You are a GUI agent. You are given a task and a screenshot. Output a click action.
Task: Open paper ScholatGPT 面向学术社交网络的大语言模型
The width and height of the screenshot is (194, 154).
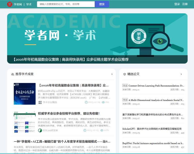[x=152, y=129]
